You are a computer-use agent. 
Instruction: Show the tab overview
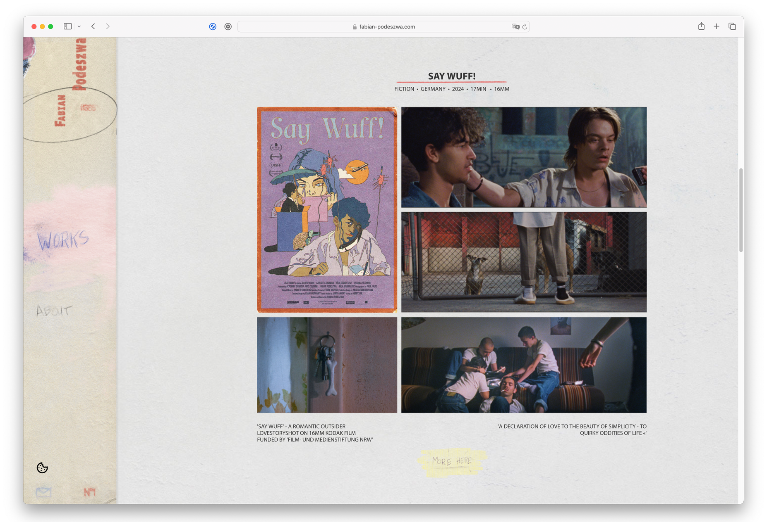732,26
